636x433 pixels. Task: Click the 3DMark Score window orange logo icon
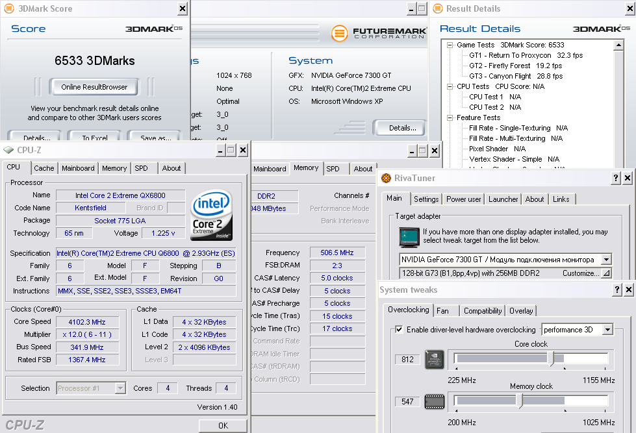point(9,8)
